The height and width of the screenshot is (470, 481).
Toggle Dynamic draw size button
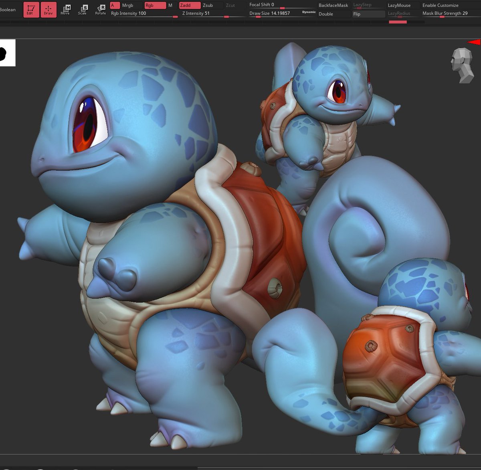[x=309, y=12]
